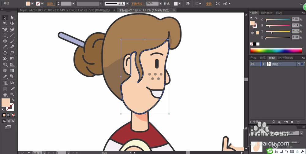Set paint mode to Gradient in toolbox
This screenshot has height=154, width=306.
tap(9, 115)
